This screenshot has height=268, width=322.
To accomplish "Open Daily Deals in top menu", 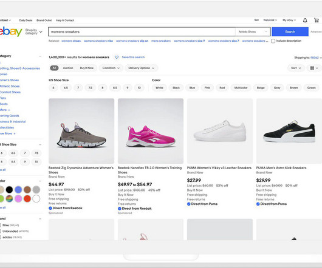I will (x=26, y=20).
